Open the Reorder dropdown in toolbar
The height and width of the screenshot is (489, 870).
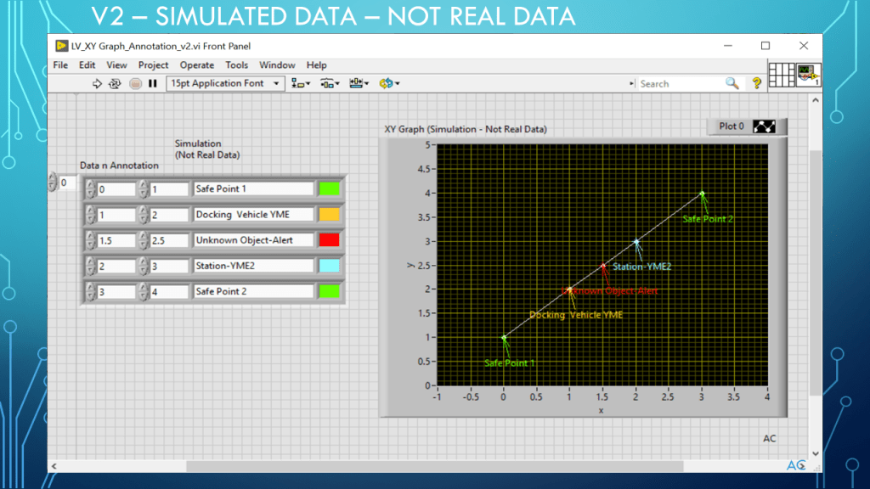pyautogui.click(x=389, y=83)
